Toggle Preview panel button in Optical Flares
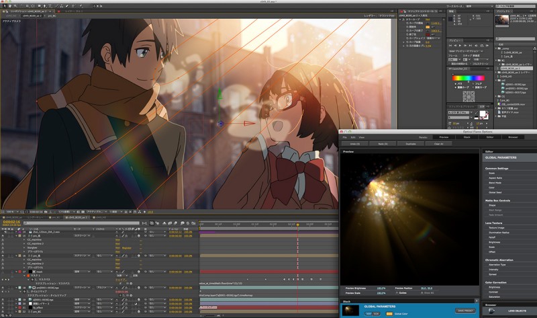537x318 pixels. click(x=444, y=137)
